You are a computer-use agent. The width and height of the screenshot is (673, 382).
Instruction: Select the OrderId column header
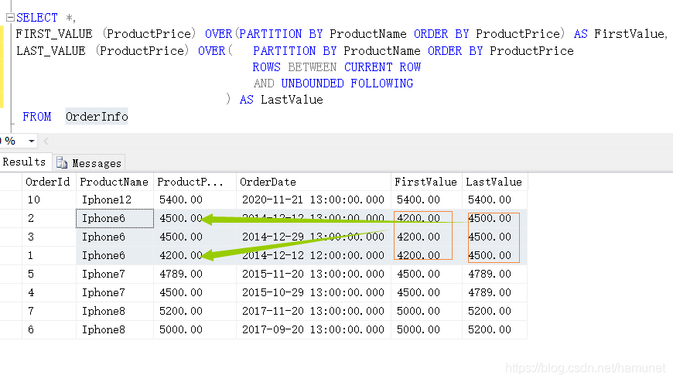tap(48, 182)
